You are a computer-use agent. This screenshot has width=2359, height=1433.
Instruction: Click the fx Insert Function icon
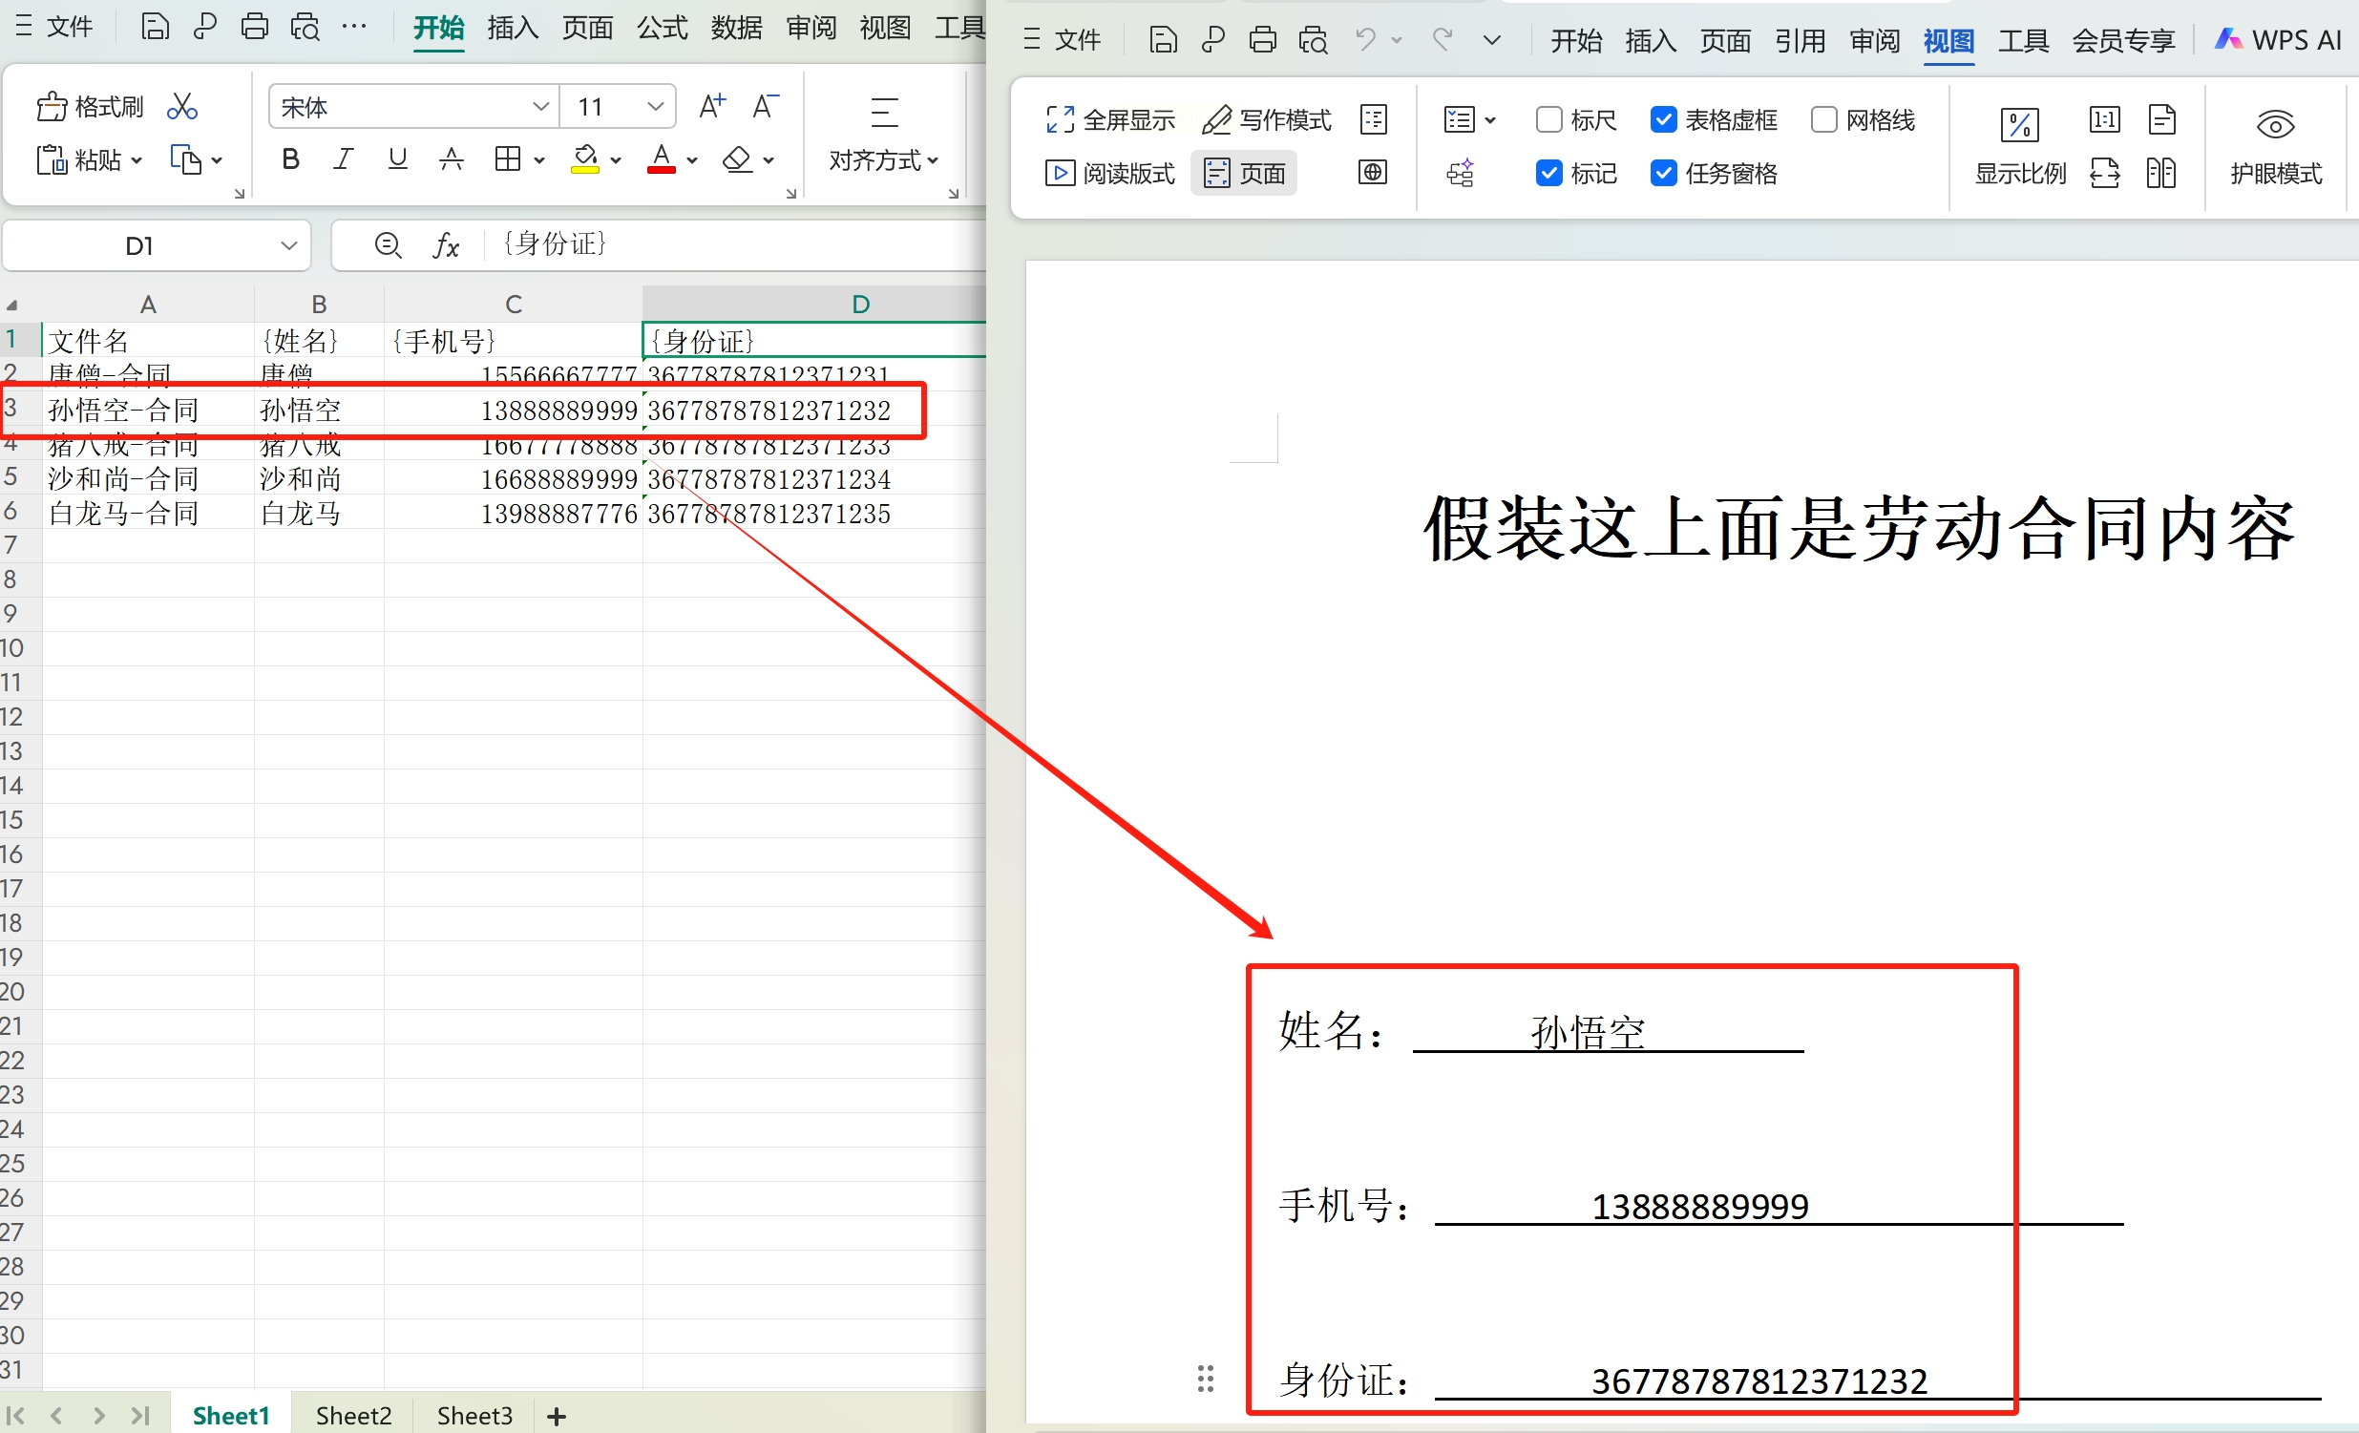pos(446,246)
